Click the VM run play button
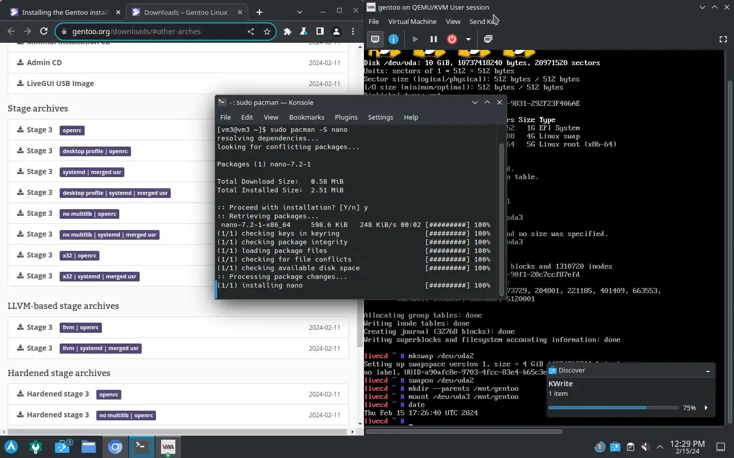Image resolution: width=734 pixels, height=458 pixels. point(415,39)
